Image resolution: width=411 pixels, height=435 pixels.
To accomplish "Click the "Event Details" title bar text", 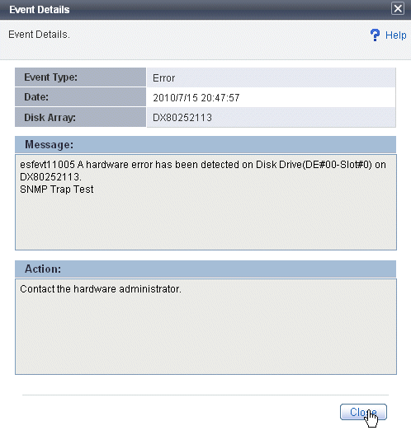I will (x=40, y=10).
